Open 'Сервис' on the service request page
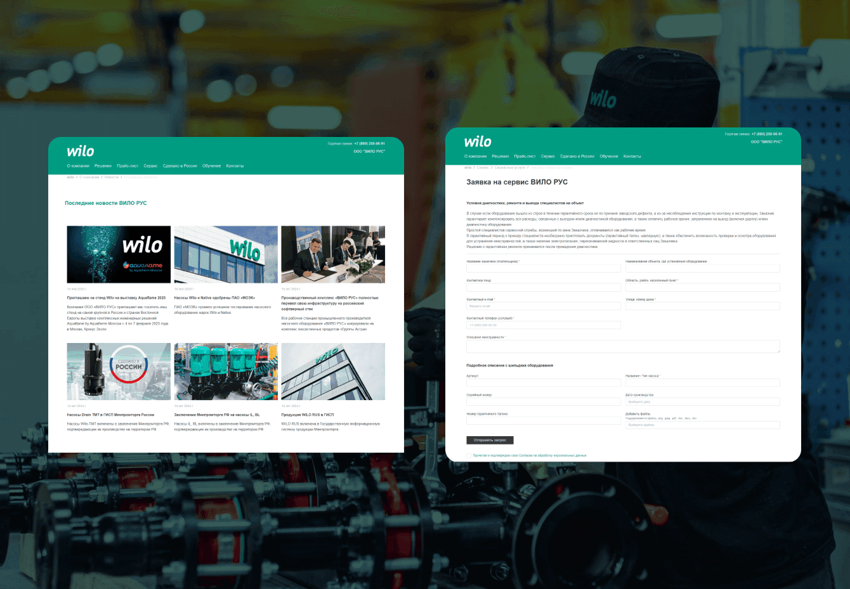This screenshot has height=589, width=850. point(548,156)
